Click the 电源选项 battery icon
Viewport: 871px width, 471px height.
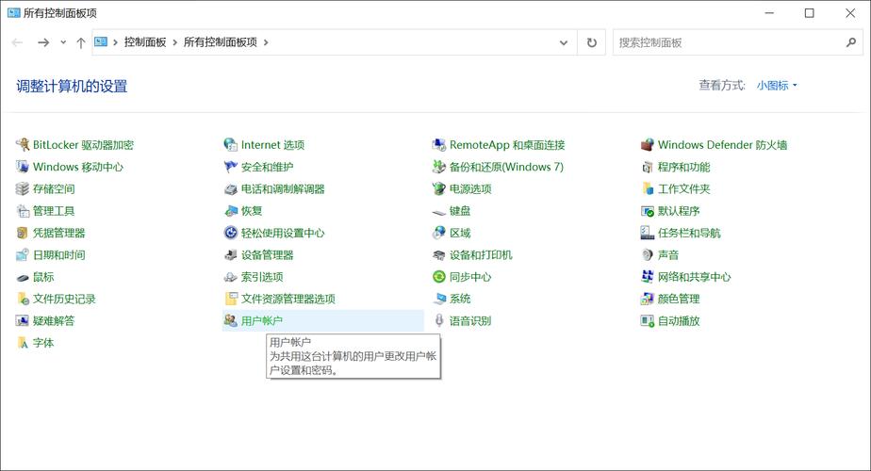tap(439, 189)
